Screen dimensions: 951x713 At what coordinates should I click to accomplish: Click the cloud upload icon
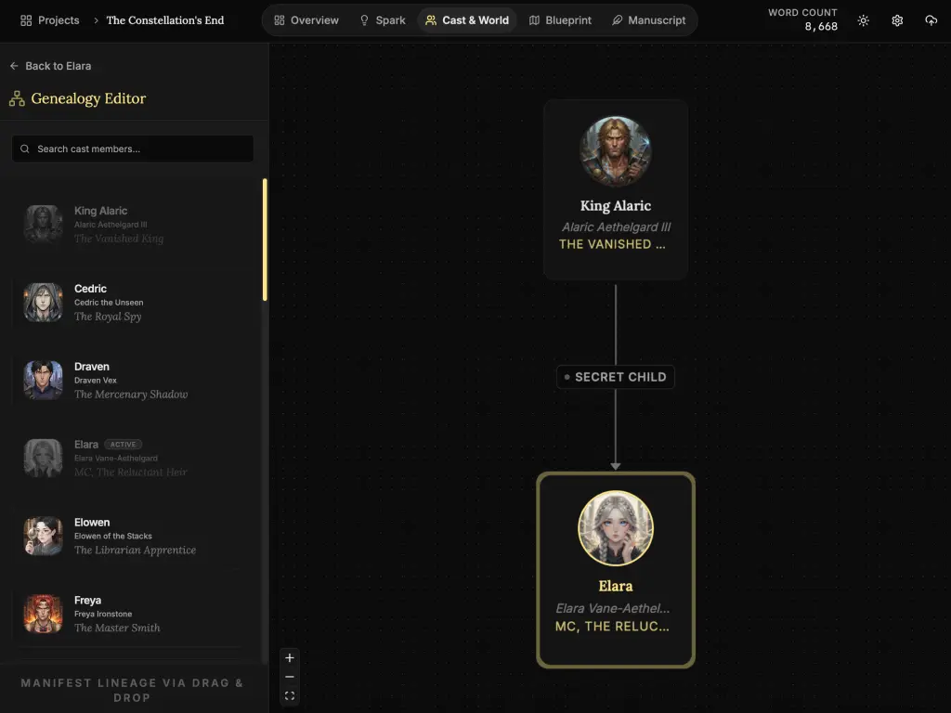pyautogui.click(x=931, y=20)
